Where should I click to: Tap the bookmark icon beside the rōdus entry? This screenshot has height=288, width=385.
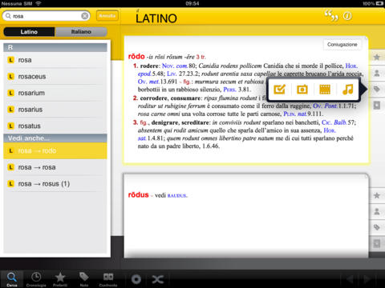point(377,243)
